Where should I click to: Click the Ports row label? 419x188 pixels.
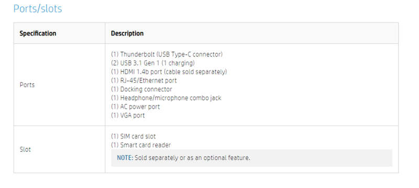27,85
